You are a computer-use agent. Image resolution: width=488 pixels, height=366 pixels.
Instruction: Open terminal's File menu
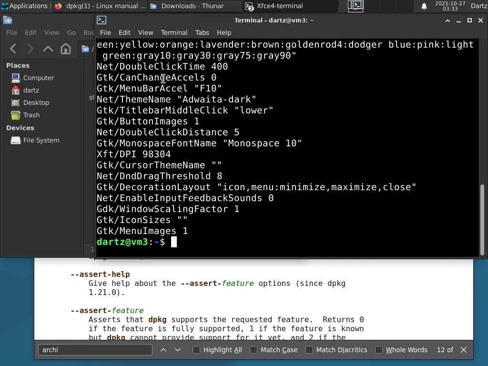tap(105, 32)
